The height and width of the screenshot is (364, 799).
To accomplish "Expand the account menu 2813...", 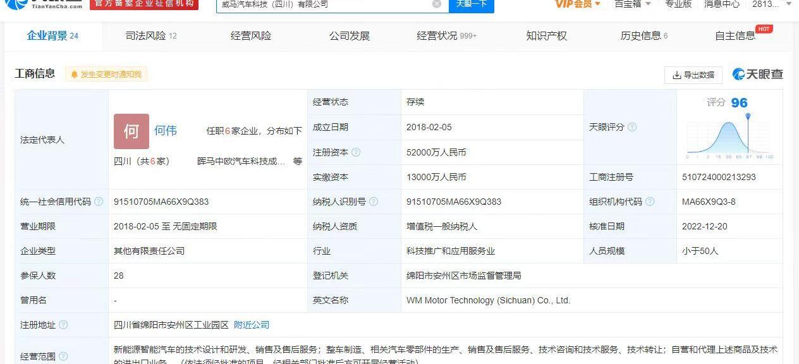I will pyautogui.click(x=770, y=4).
